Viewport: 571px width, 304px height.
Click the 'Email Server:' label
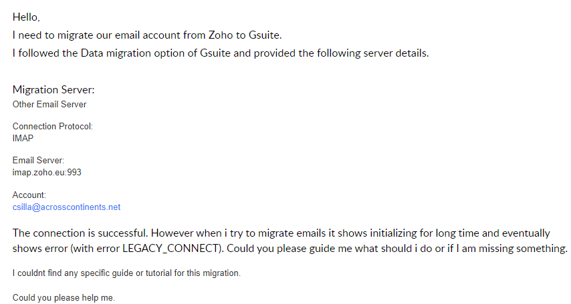tap(38, 160)
